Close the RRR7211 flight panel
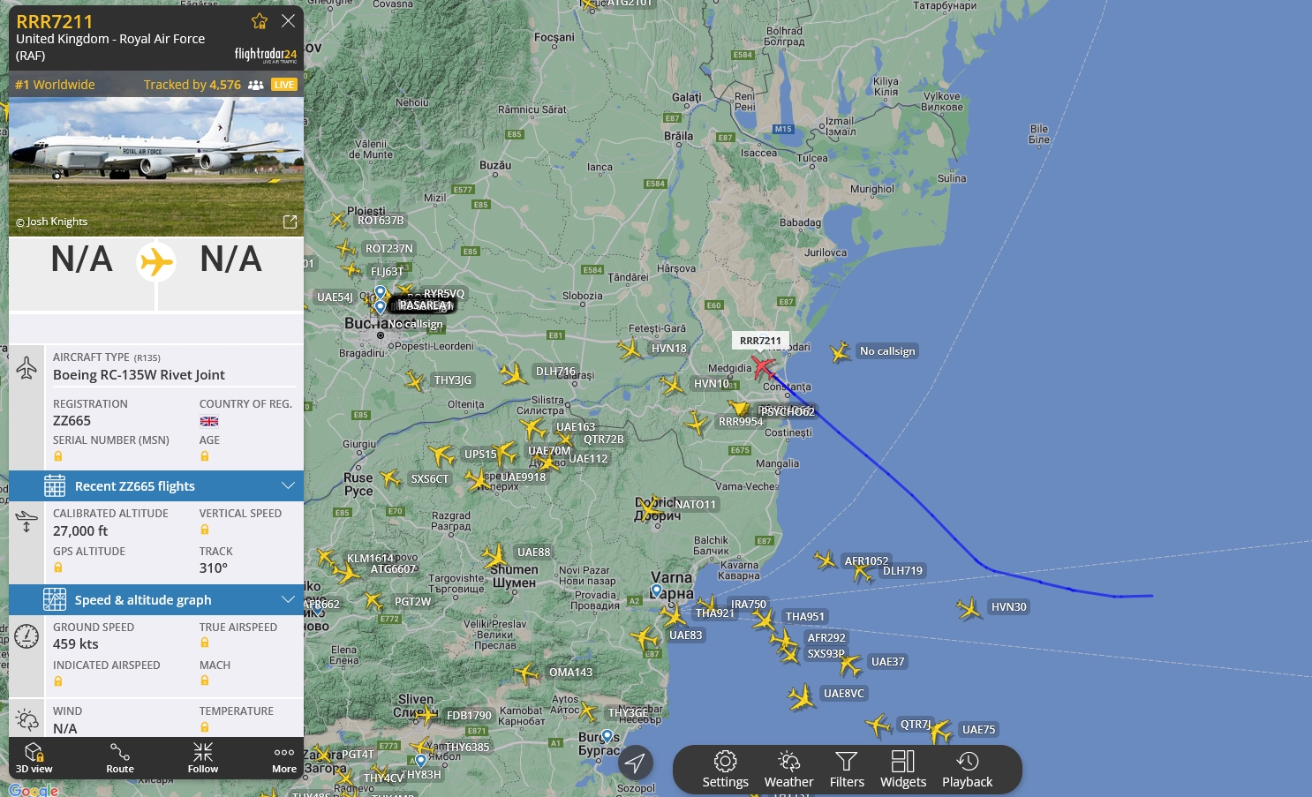1312x797 pixels. click(x=288, y=20)
